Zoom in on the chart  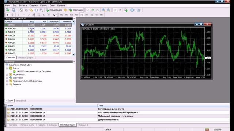point(103,10)
